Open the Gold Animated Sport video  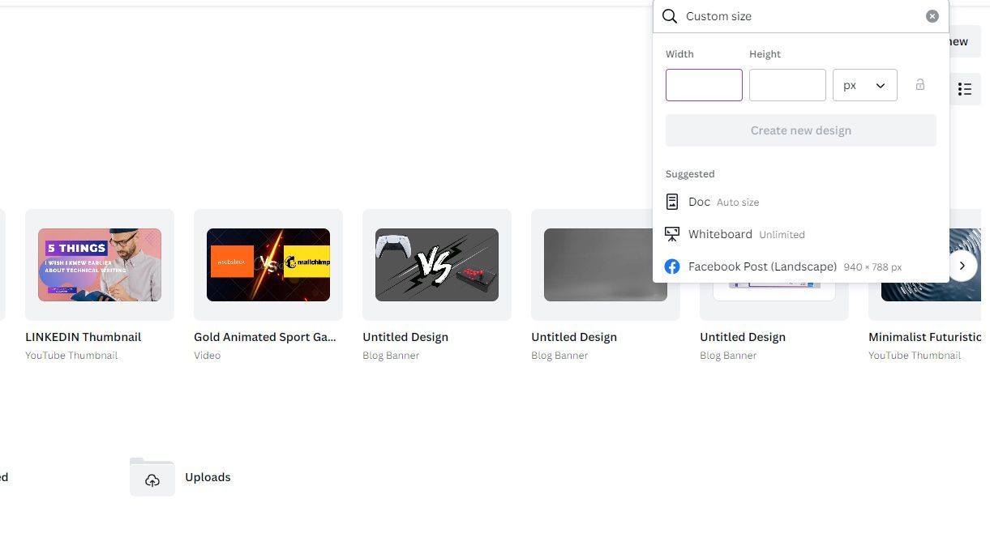(268, 265)
